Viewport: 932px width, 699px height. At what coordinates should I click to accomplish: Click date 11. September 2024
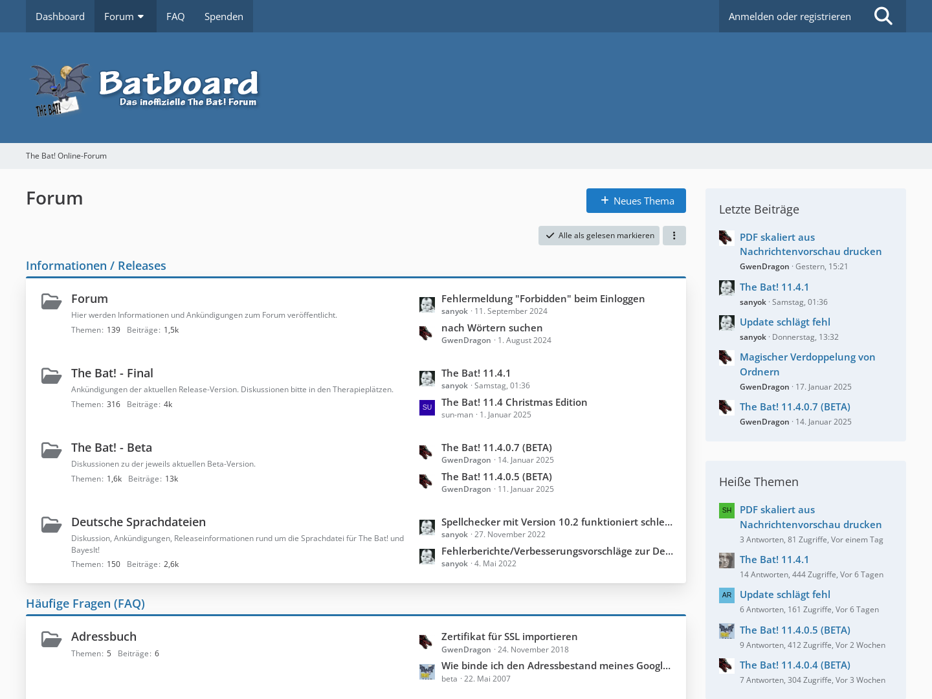pos(511,311)
